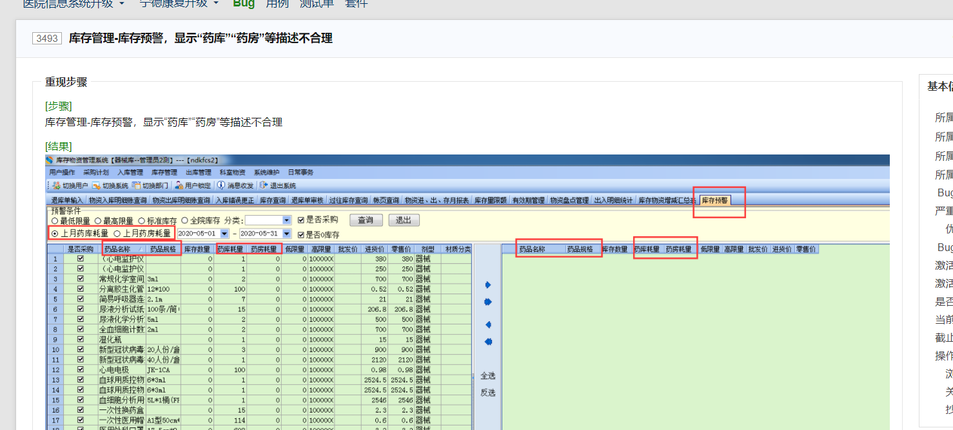Uncheck 是否采购 for 常规化学室间 row

pyautogui.click(x=80, y=279)
